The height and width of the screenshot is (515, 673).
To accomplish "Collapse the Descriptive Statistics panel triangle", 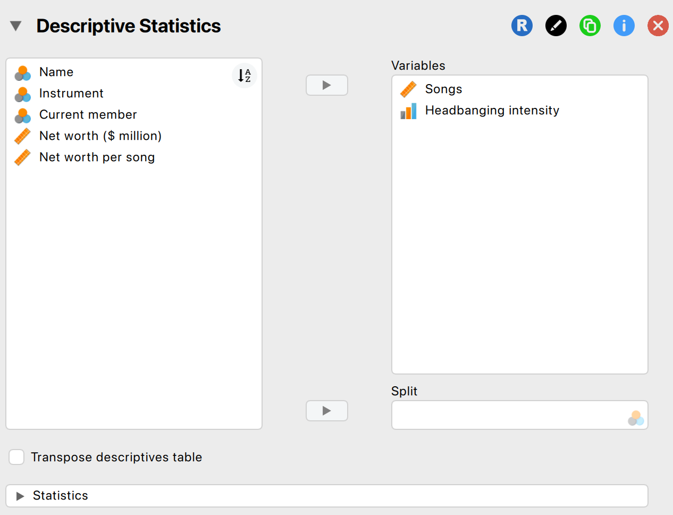I will click(x=16, y=26).
